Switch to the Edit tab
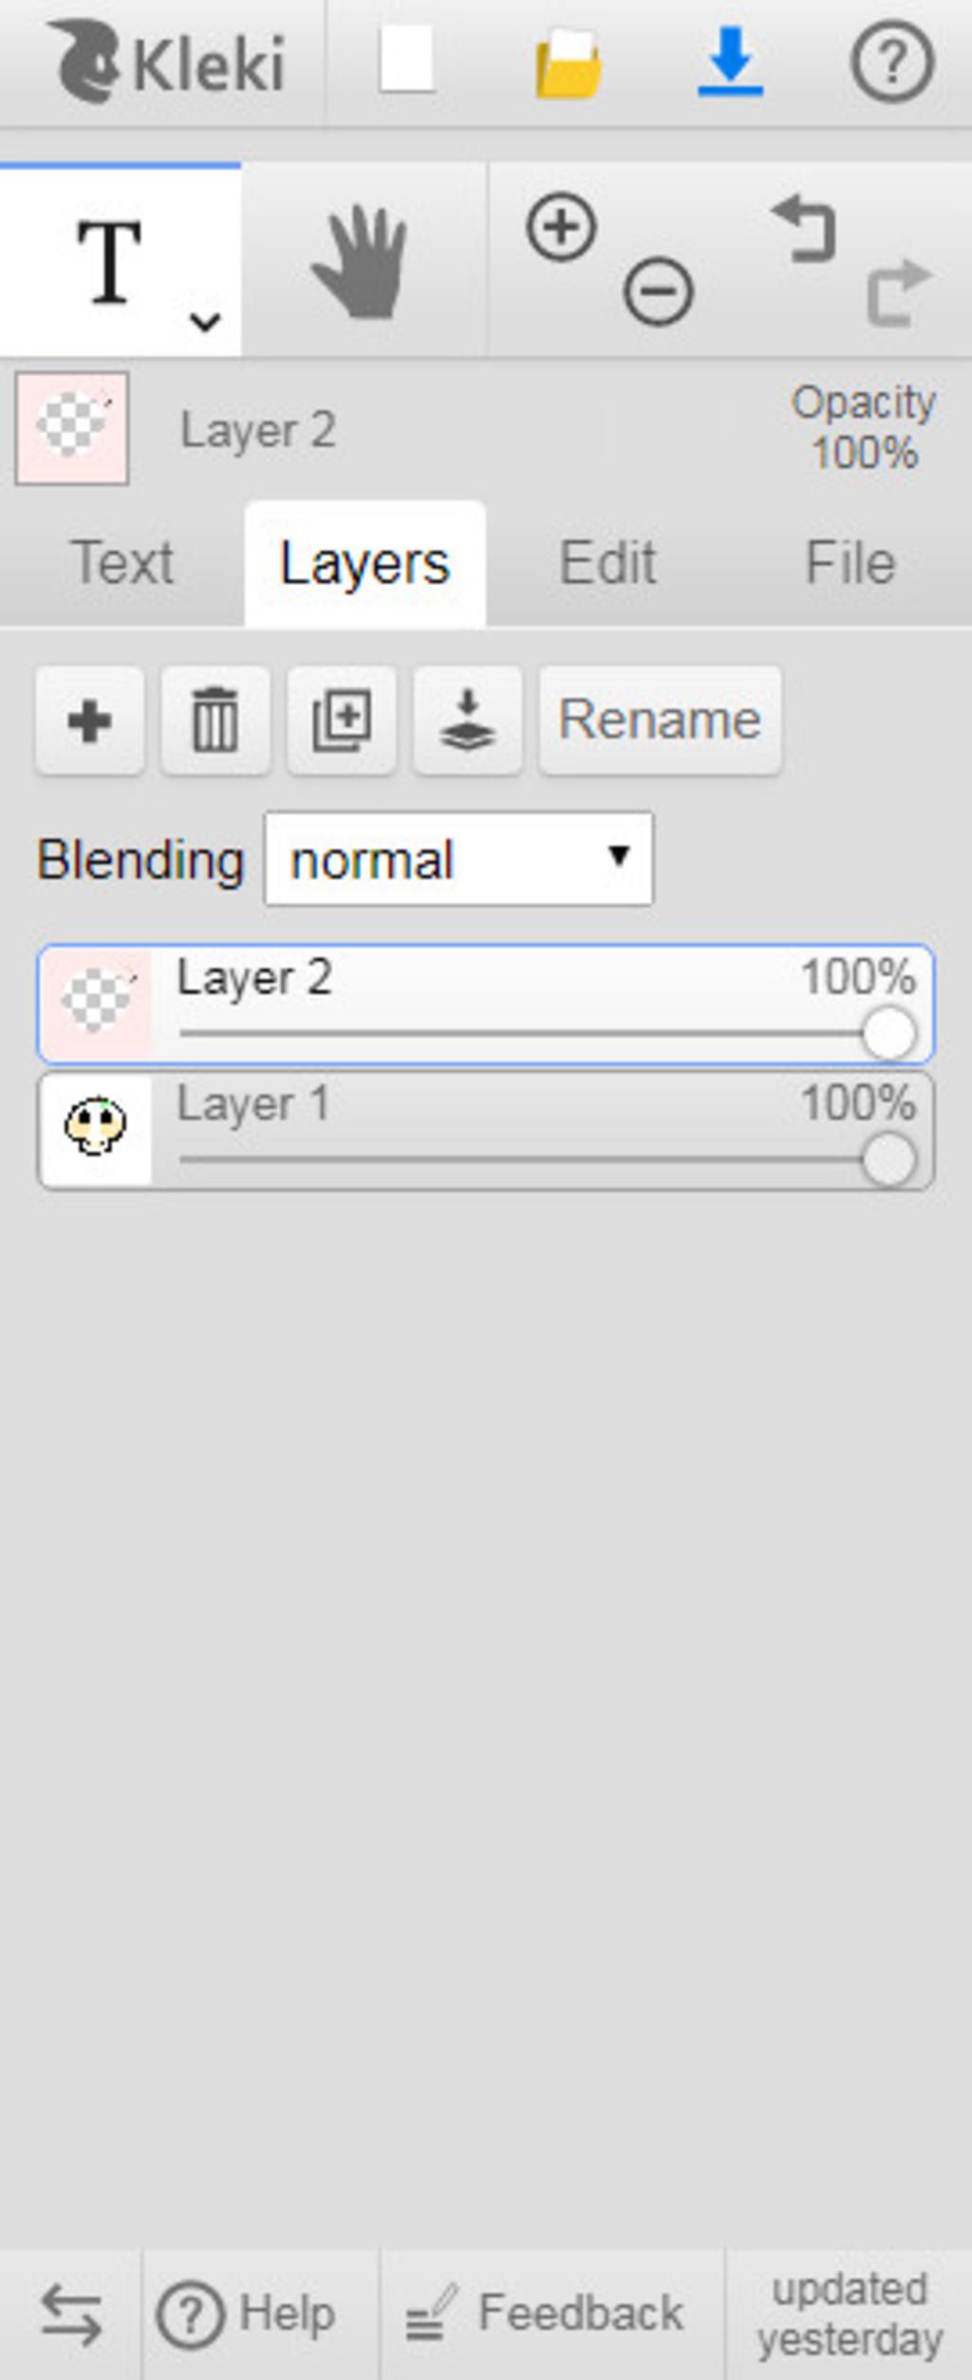 tap(607, 563)
